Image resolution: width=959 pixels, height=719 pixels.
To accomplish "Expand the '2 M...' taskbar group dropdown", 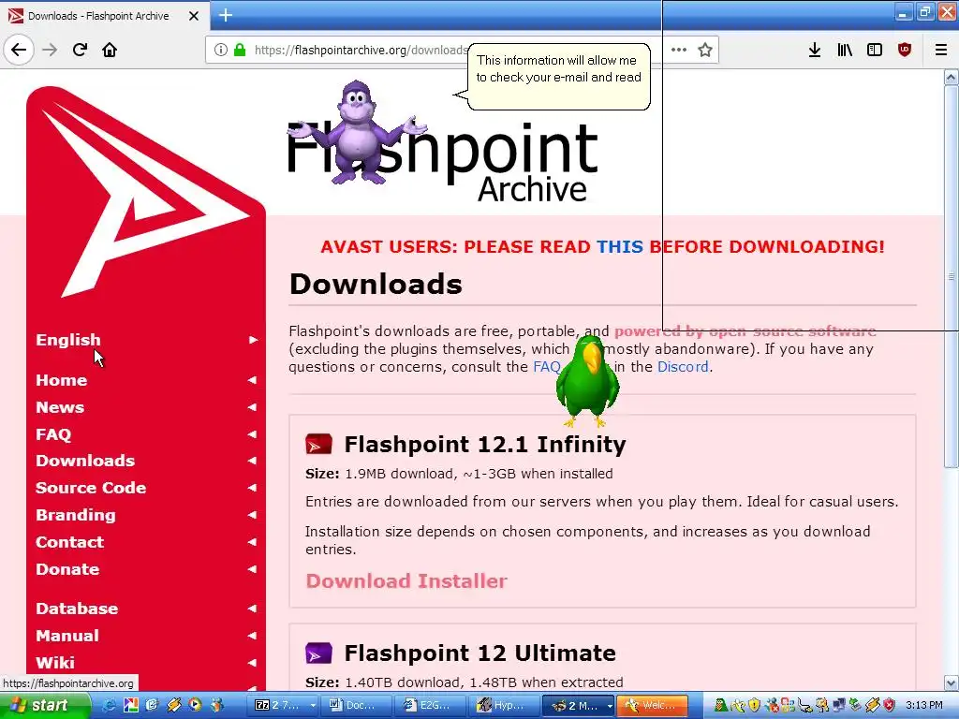I will (x=609, y=705).
